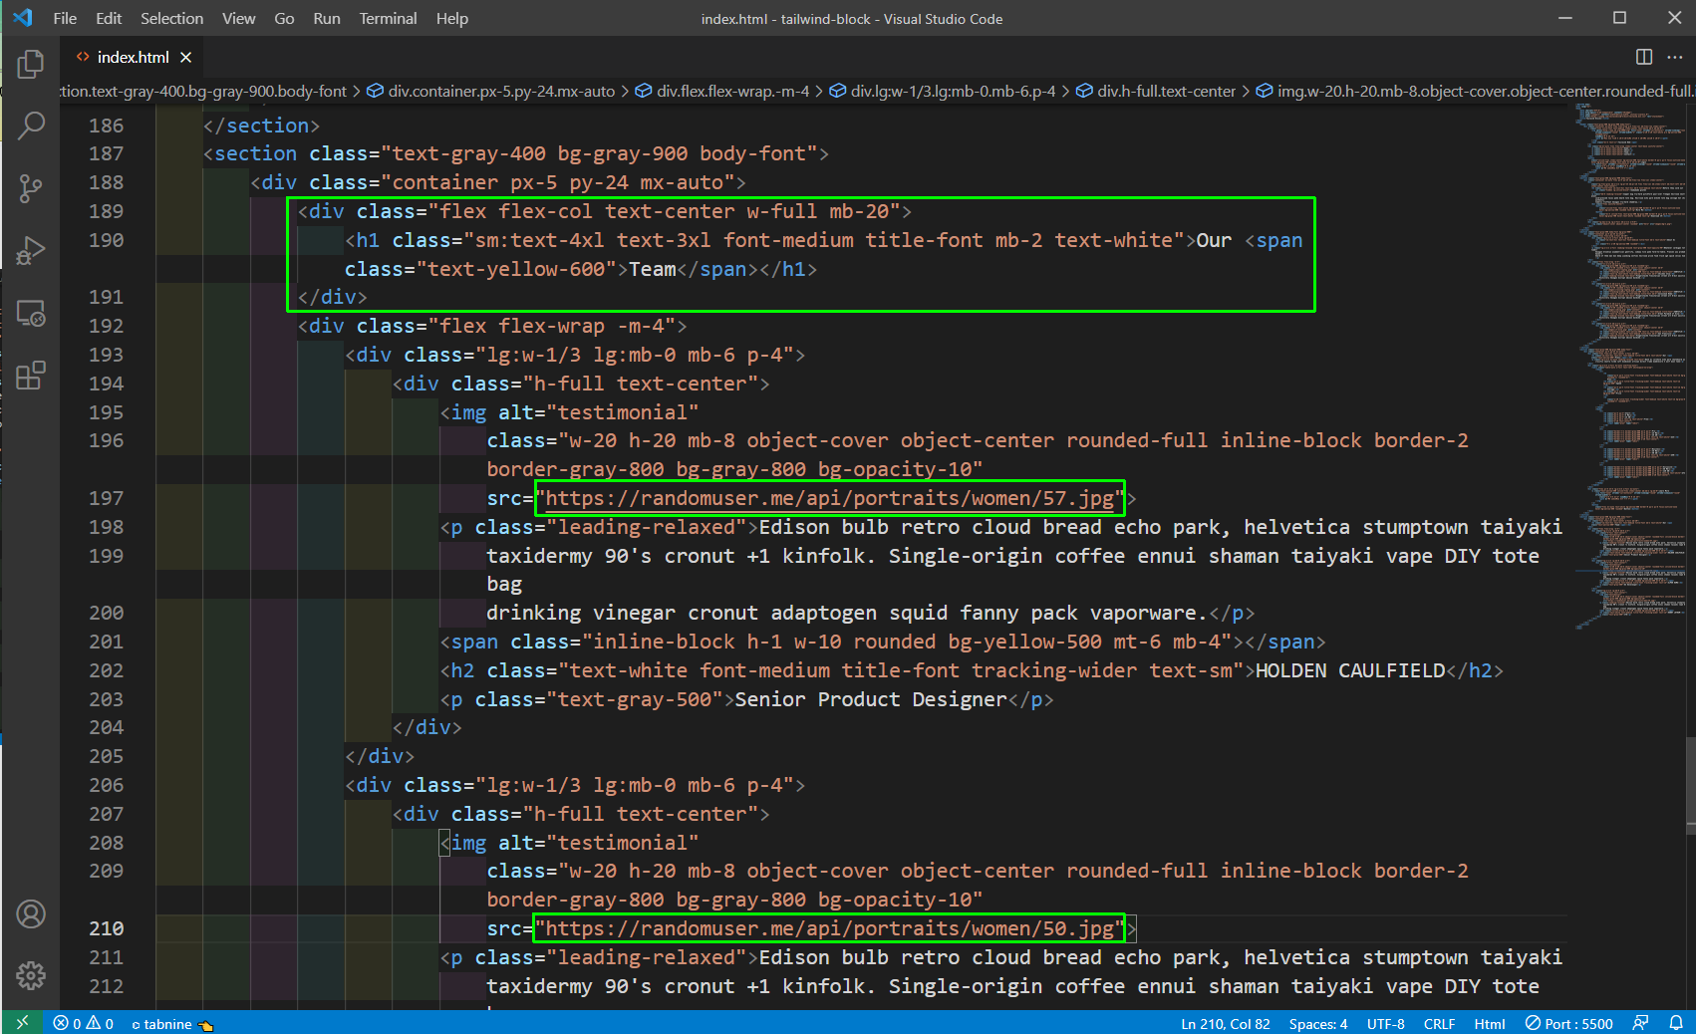Open the Search view icon
This screenshot has width=1696, height=1034.
31,126
